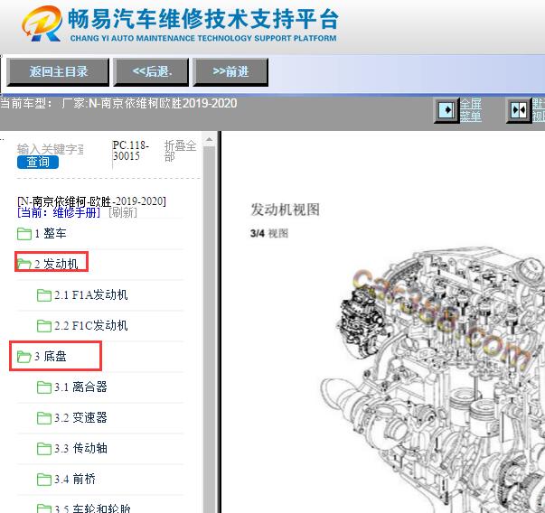The width and height of the screenshot is (545, 513).
Task: Click the tree panel scrollbar up arrow
Action: pyautogui.click(x=210, y=140)
